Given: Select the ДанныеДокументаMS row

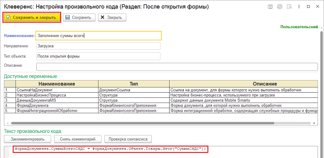Looking at the screenshot, I should click(x=161, y=100).
